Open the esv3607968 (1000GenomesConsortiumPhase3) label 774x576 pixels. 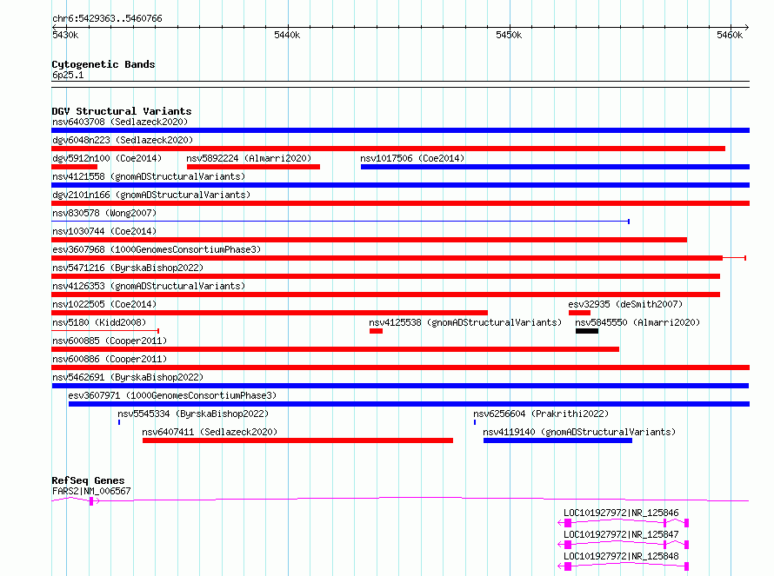coord(157,249)
